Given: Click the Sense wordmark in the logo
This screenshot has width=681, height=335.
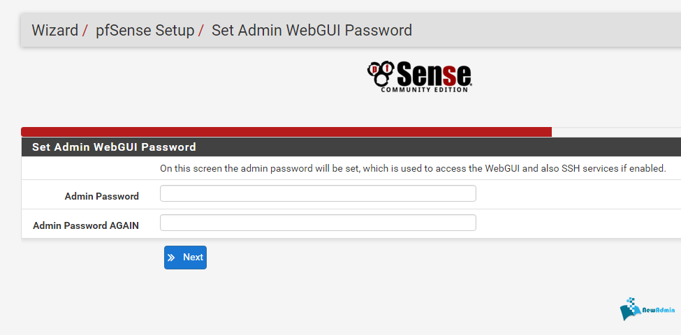Looking at the screenshot, I should click(x=433, y=73).
